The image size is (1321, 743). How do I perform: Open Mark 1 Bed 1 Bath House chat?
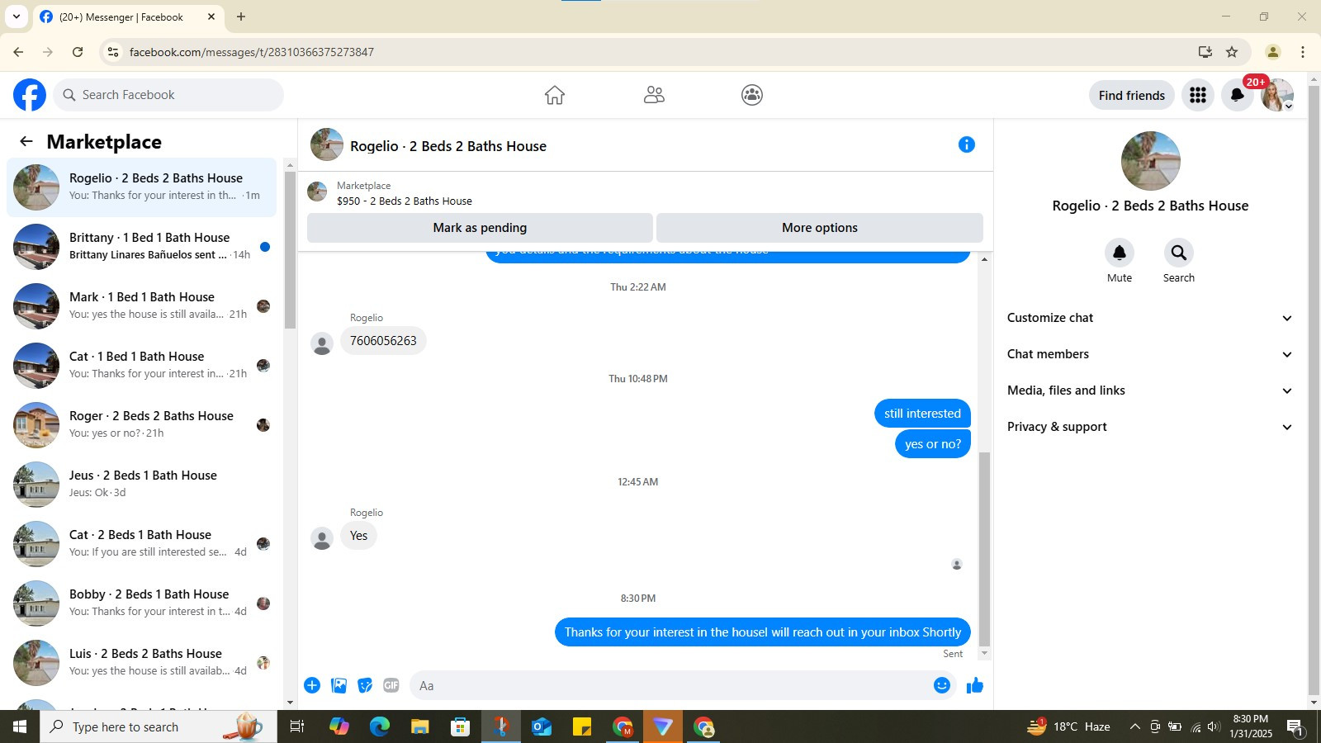pyautogui.click(x=142, y=306)
